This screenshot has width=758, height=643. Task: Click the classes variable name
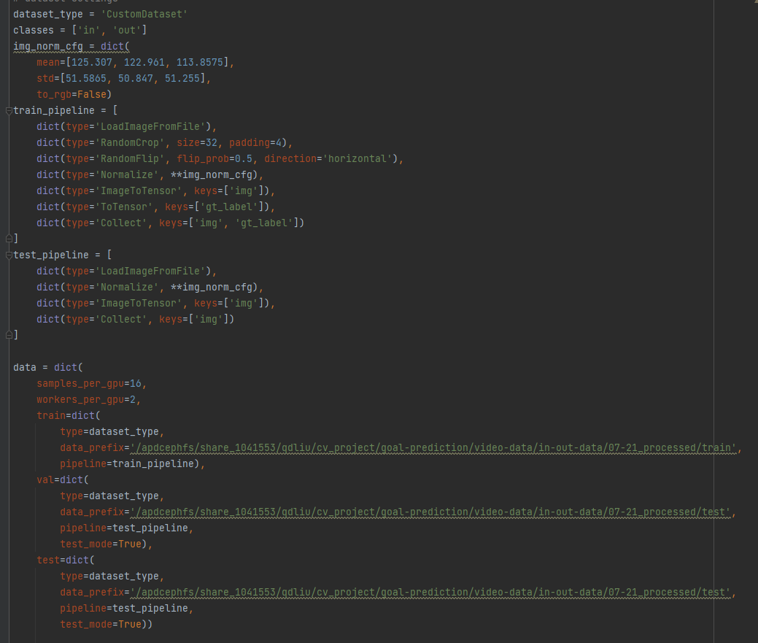pyautogui.click(x=34, y=31)
